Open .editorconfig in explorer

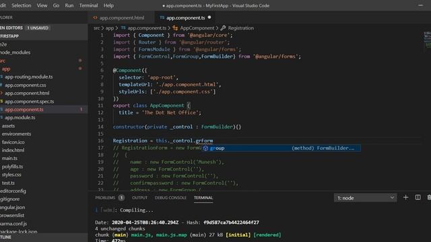[x=13, y=191]
